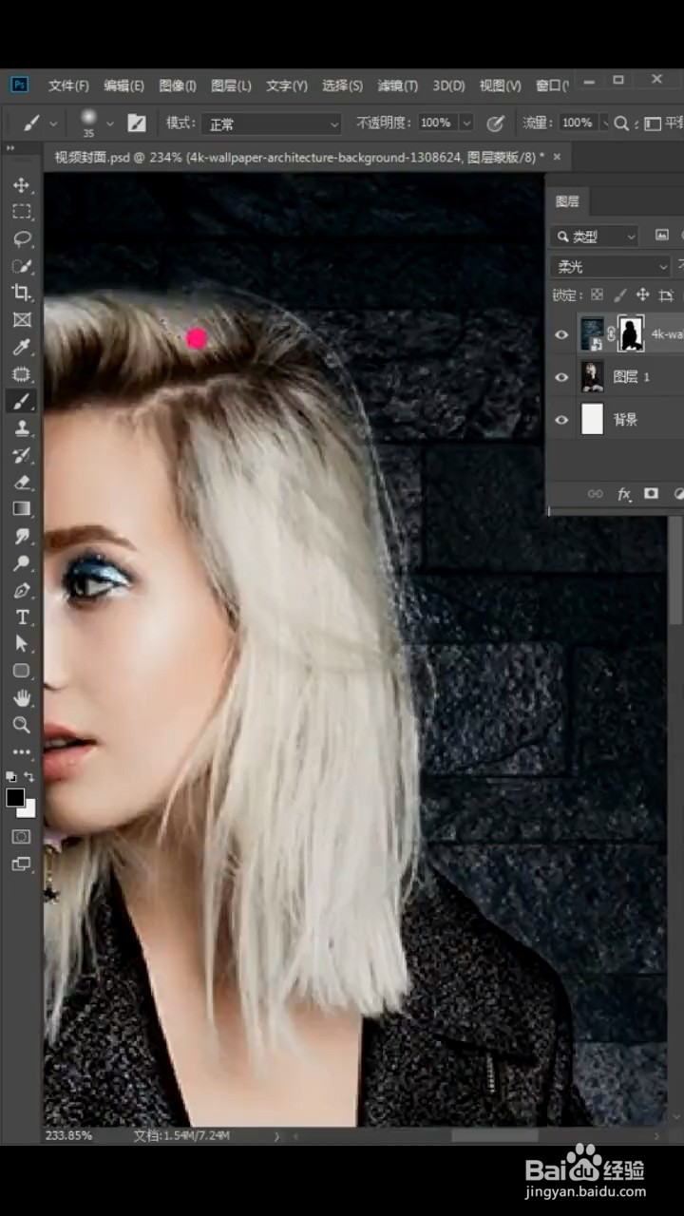The height and width of the screenshot is (1216, 684).
Task: Click the search icon in options bar
Action: pyautogui.click(x=621, y=123)
